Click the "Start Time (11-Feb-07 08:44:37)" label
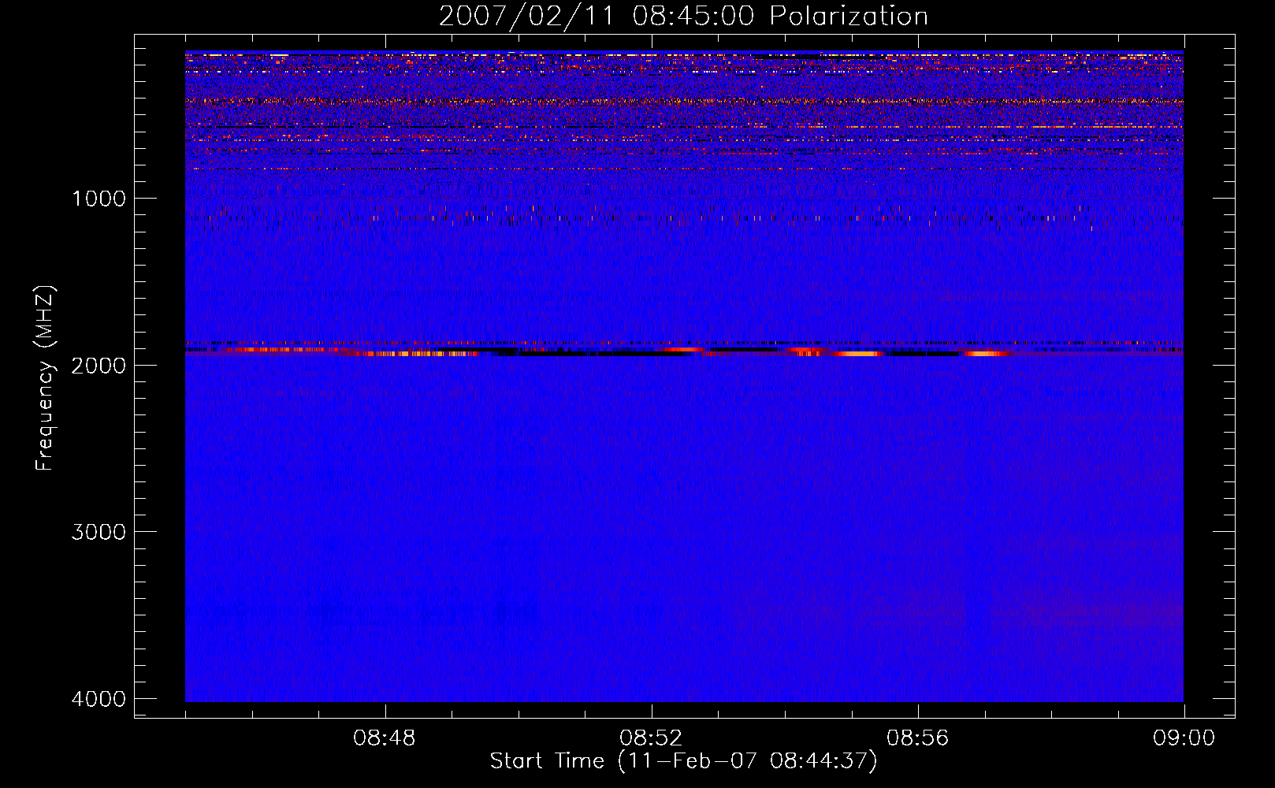 (683, 761)
